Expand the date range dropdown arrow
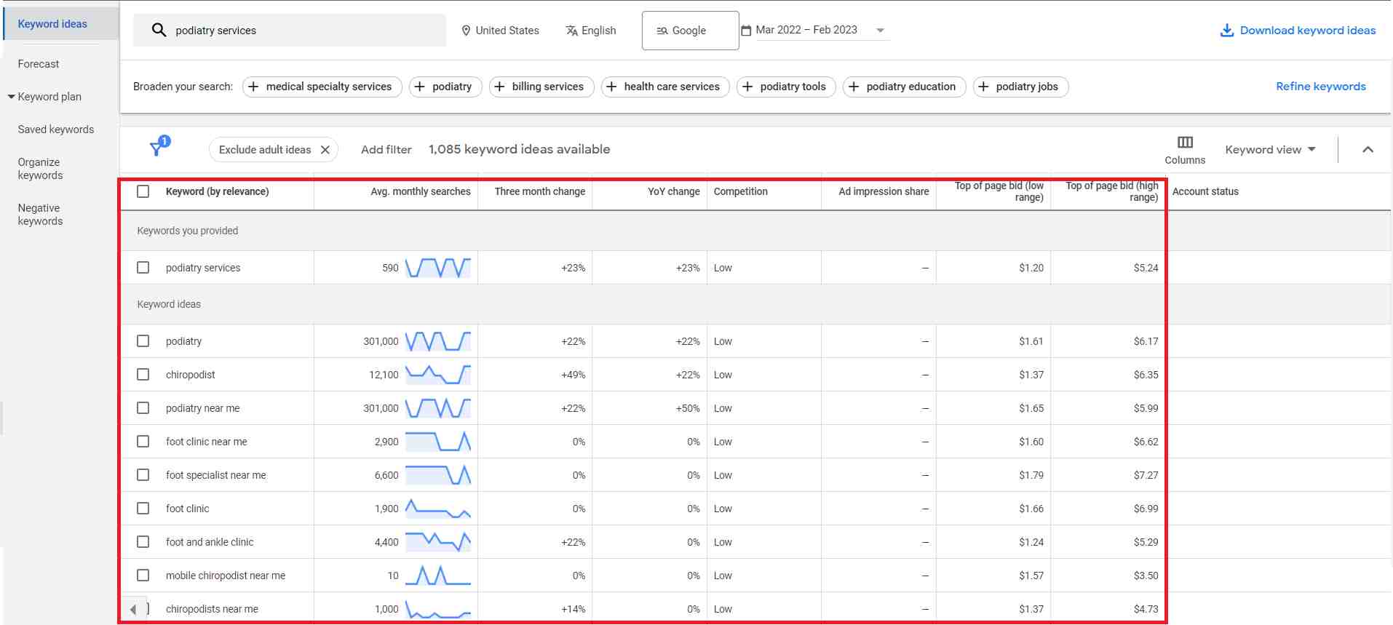The height and width of the screenshot is (625, 1393). click(x=881, y=31)
